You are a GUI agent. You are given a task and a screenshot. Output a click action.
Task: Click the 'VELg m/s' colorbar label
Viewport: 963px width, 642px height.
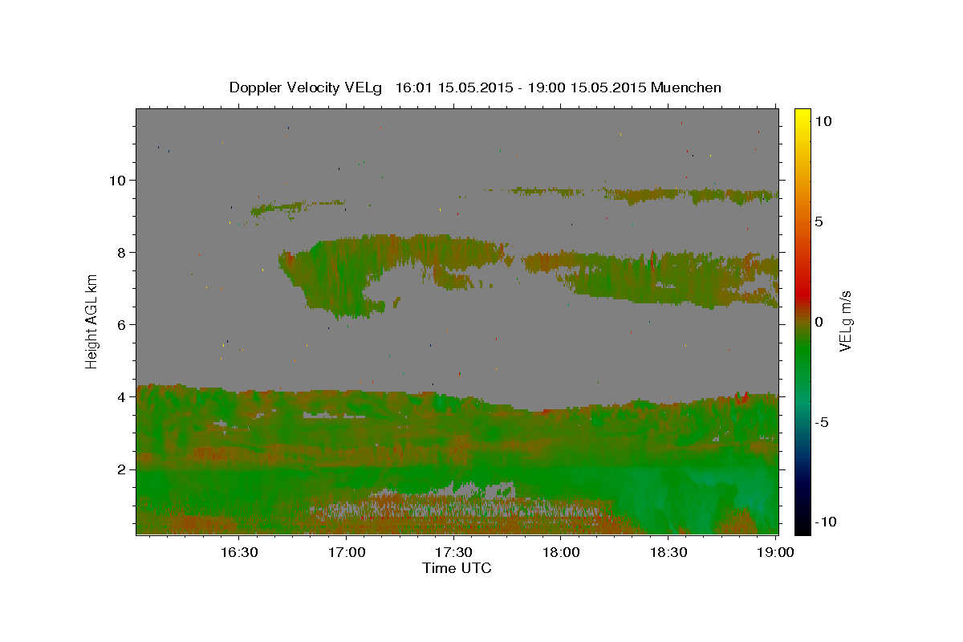845,321
